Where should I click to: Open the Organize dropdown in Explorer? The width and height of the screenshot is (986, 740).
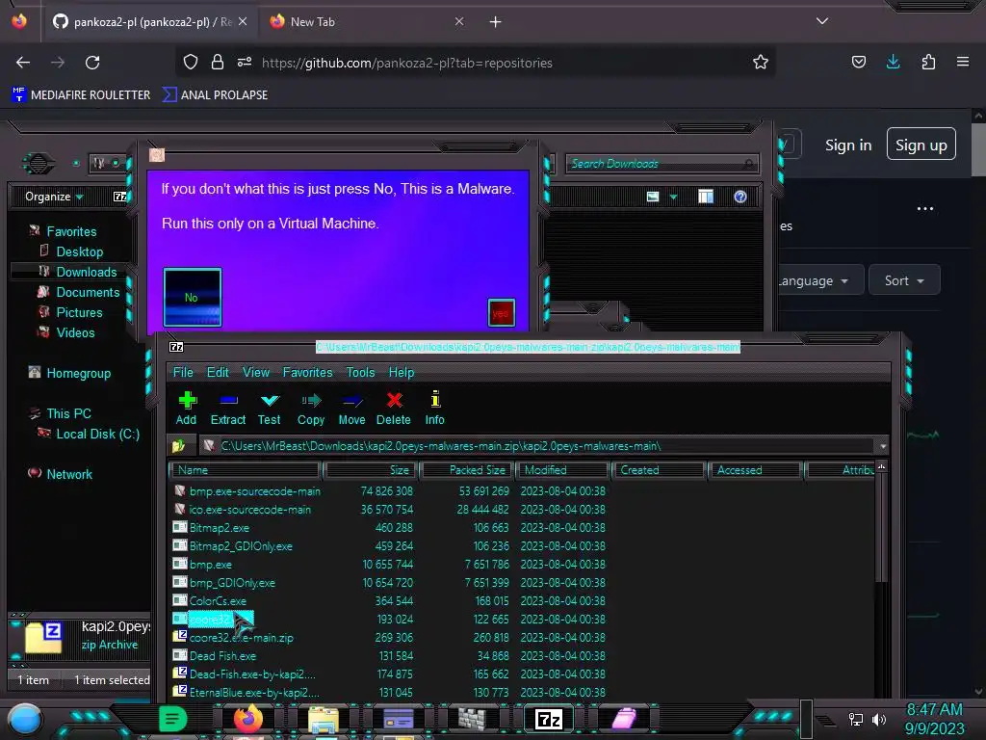click(x=54, y=197)
